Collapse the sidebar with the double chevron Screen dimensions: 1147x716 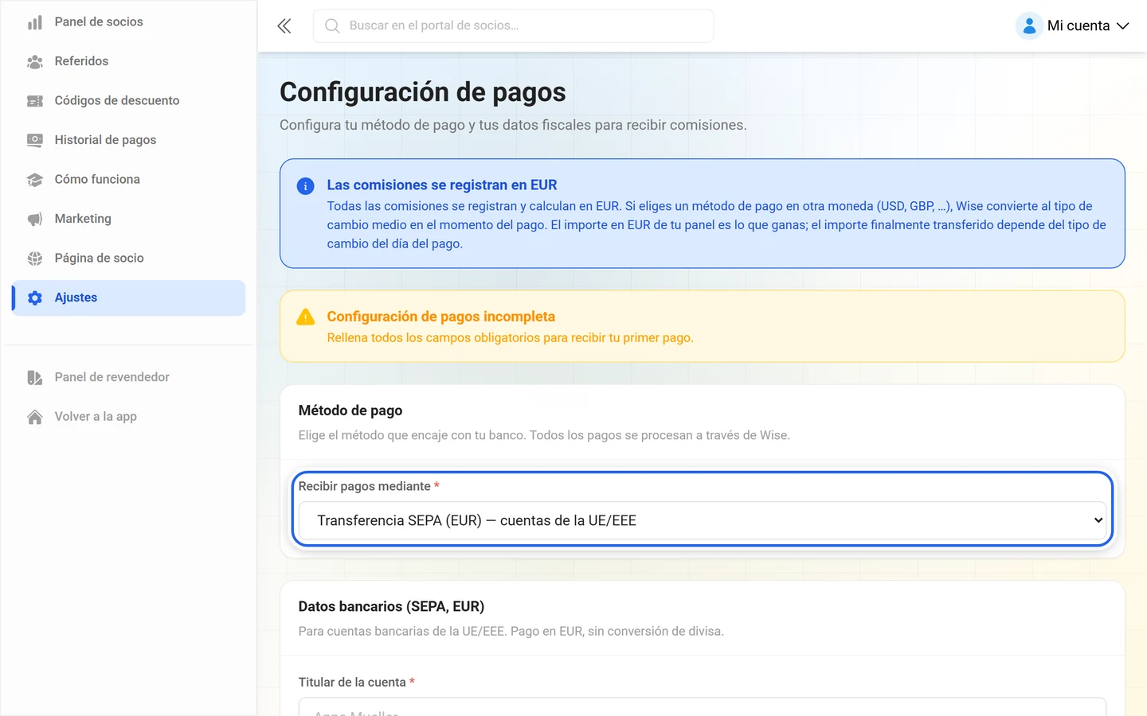(x=284, y=26)
